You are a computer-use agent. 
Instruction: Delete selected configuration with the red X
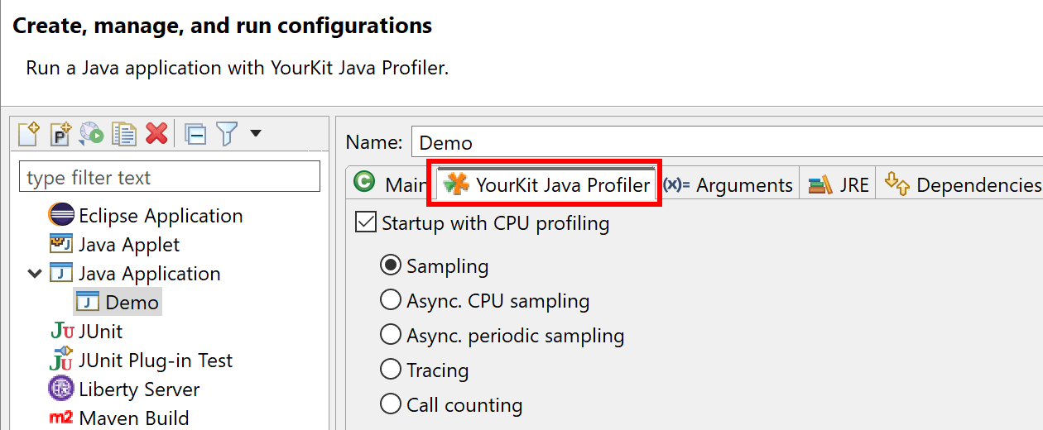coord(156,133)
